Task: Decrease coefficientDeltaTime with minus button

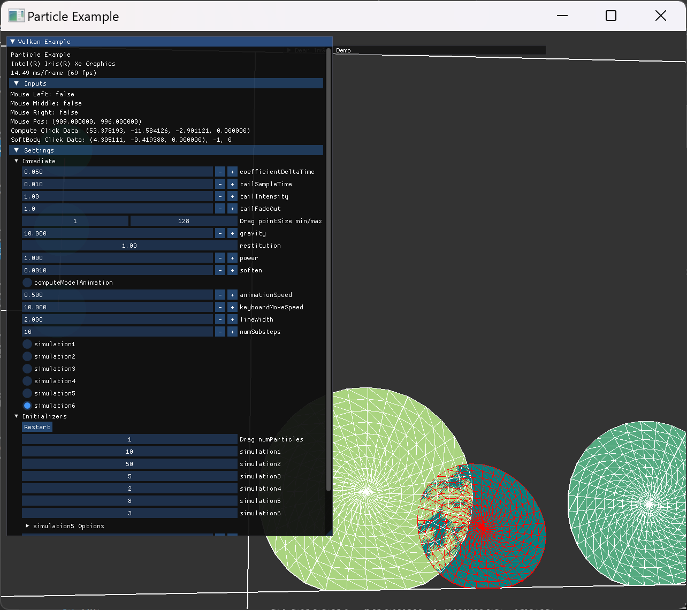Action: click(x=220, y=172)
